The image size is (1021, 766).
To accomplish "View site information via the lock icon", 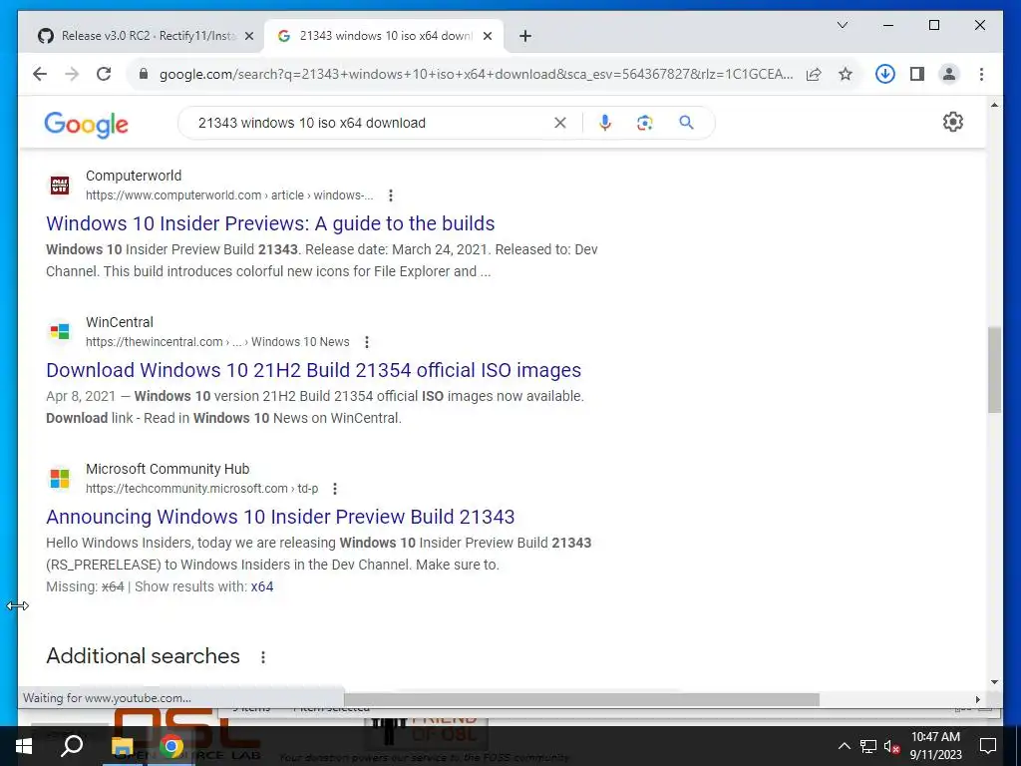I will [x=144, y=74].
